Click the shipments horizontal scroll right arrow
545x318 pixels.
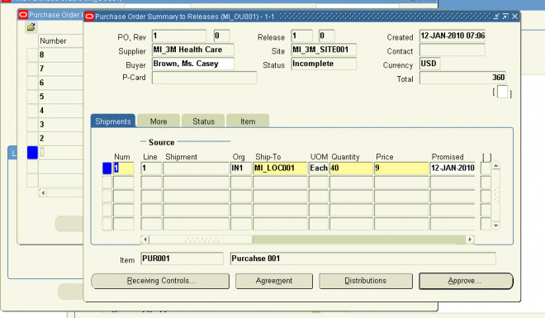click(x=470, y=240)
